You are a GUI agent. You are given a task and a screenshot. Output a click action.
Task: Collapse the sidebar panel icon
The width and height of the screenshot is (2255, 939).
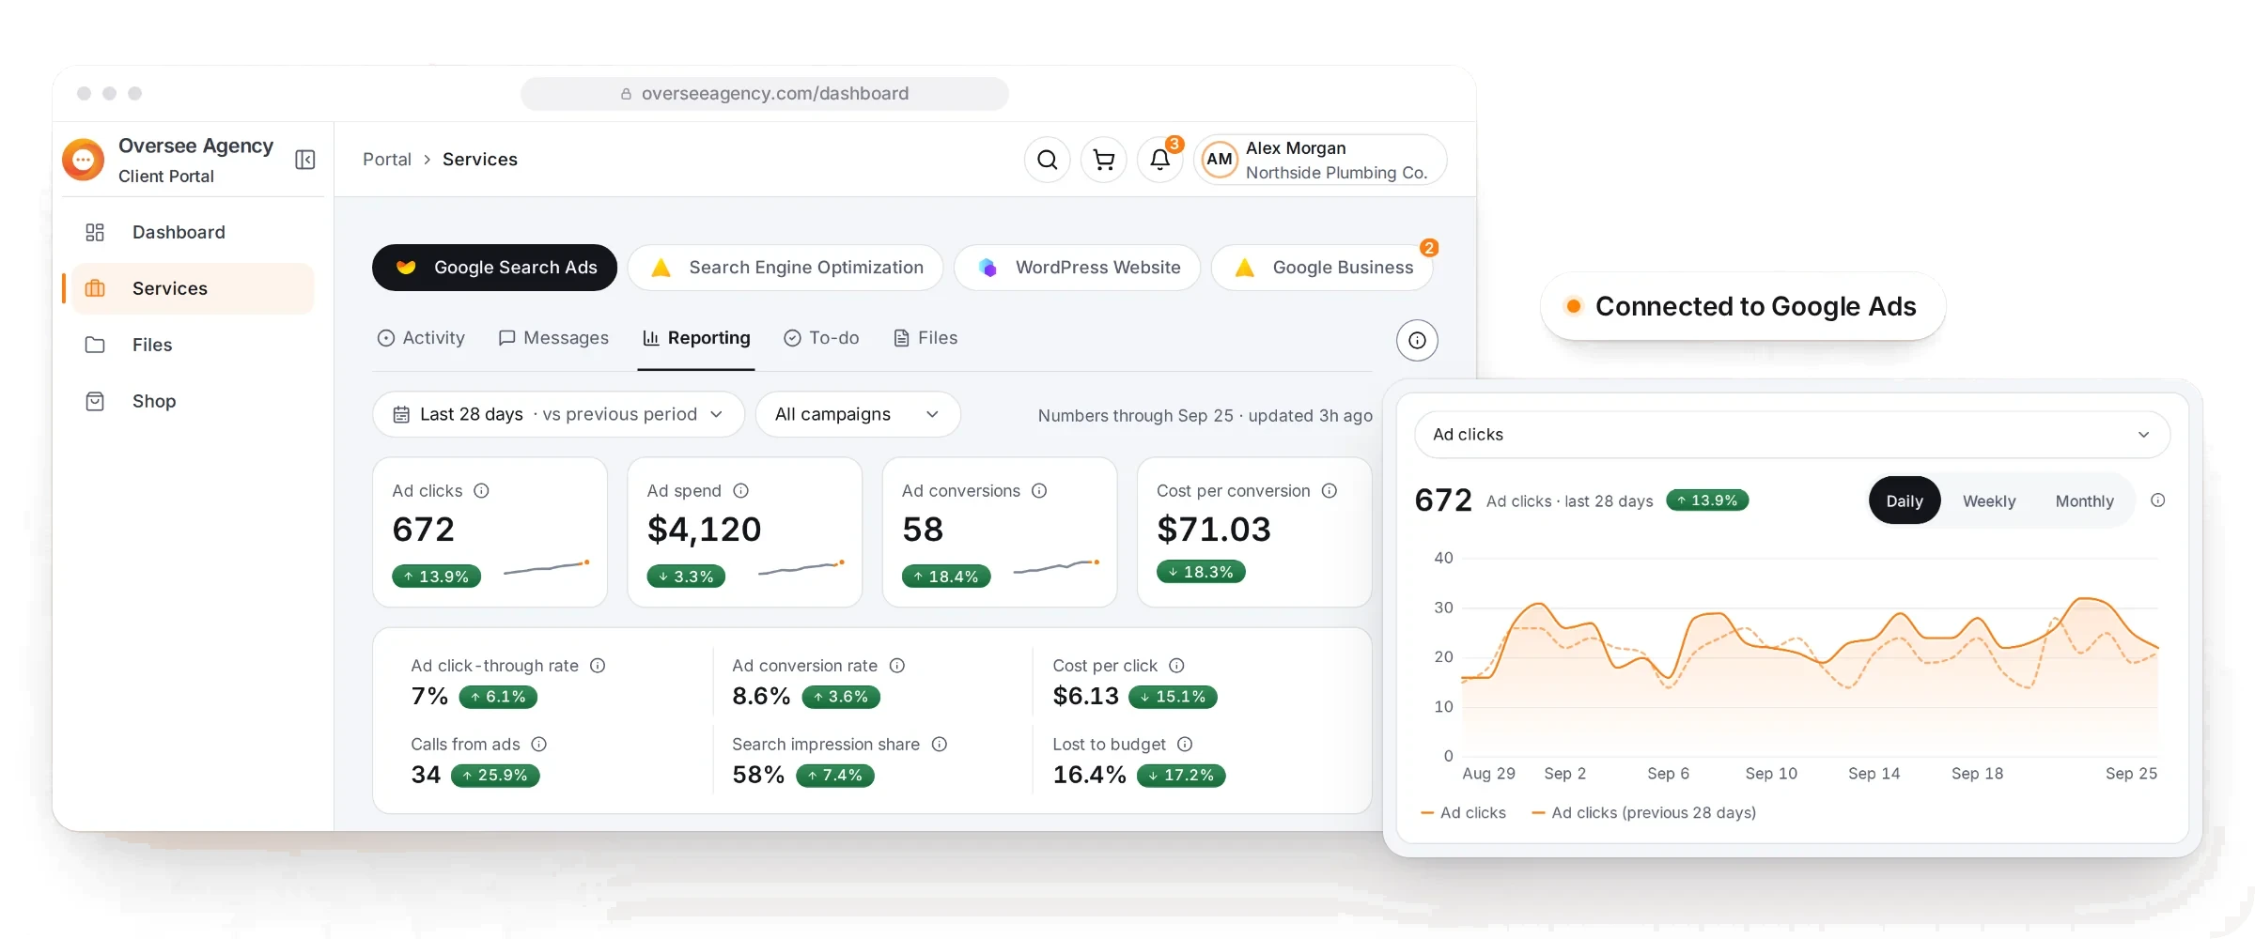305,160
